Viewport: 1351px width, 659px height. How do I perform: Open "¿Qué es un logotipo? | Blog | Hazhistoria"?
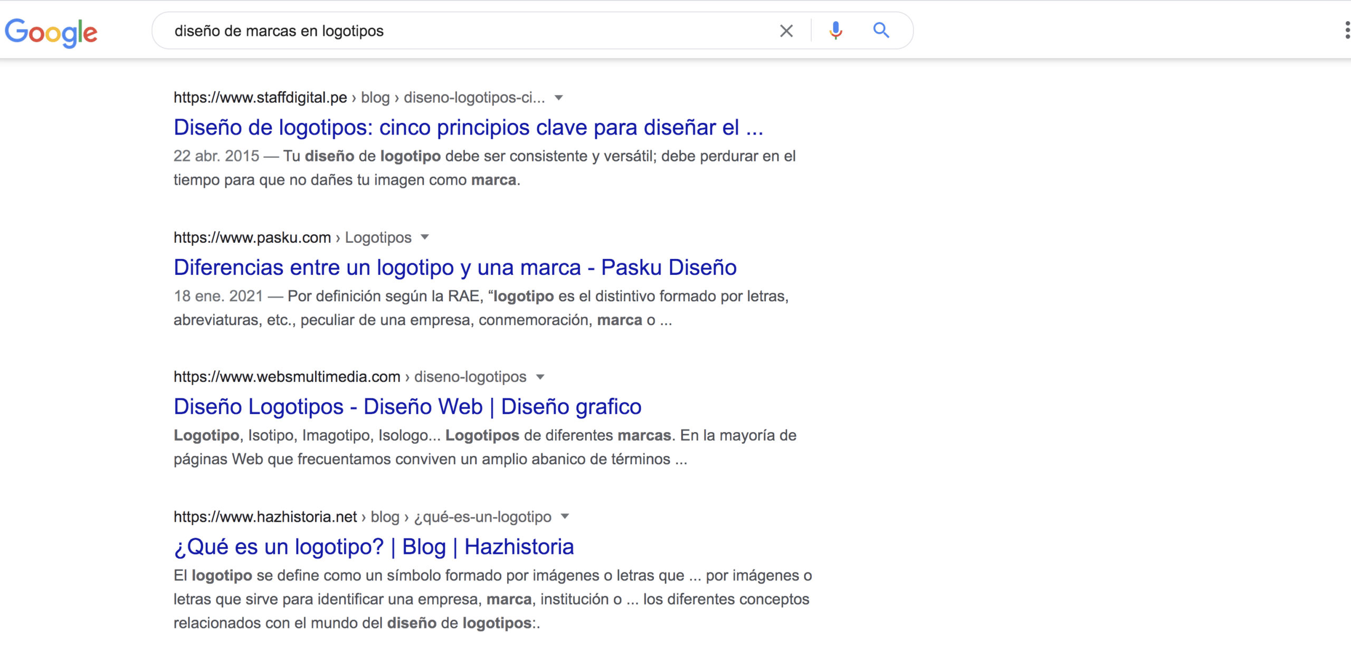point(374,547)
